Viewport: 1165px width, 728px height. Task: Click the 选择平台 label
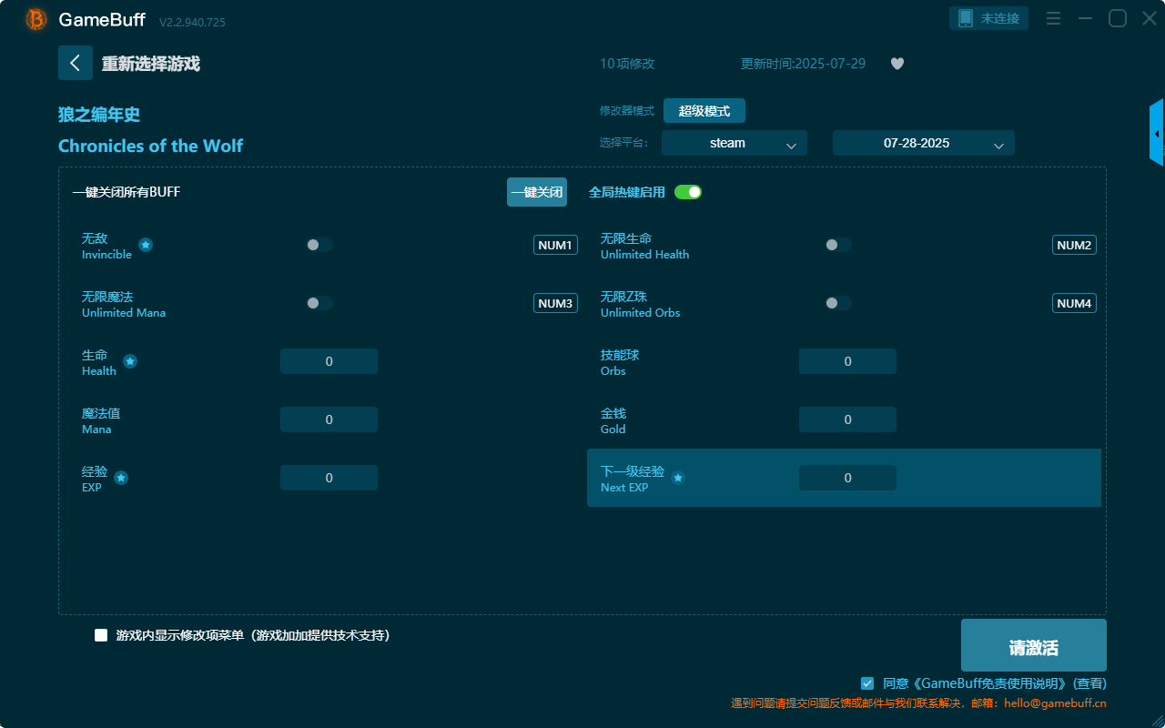coord(624,143)
